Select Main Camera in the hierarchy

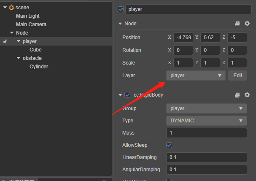point(31,24)
